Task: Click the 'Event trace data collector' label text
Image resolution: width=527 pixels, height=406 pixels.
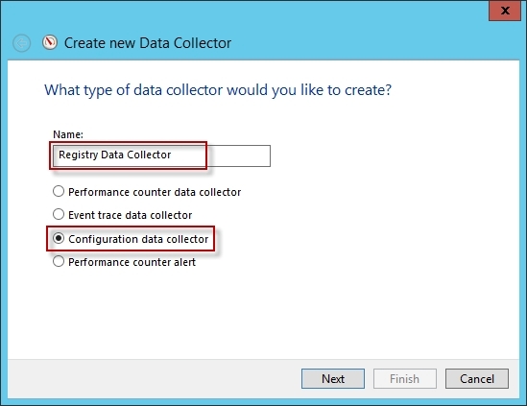Action: click(130, 215)
